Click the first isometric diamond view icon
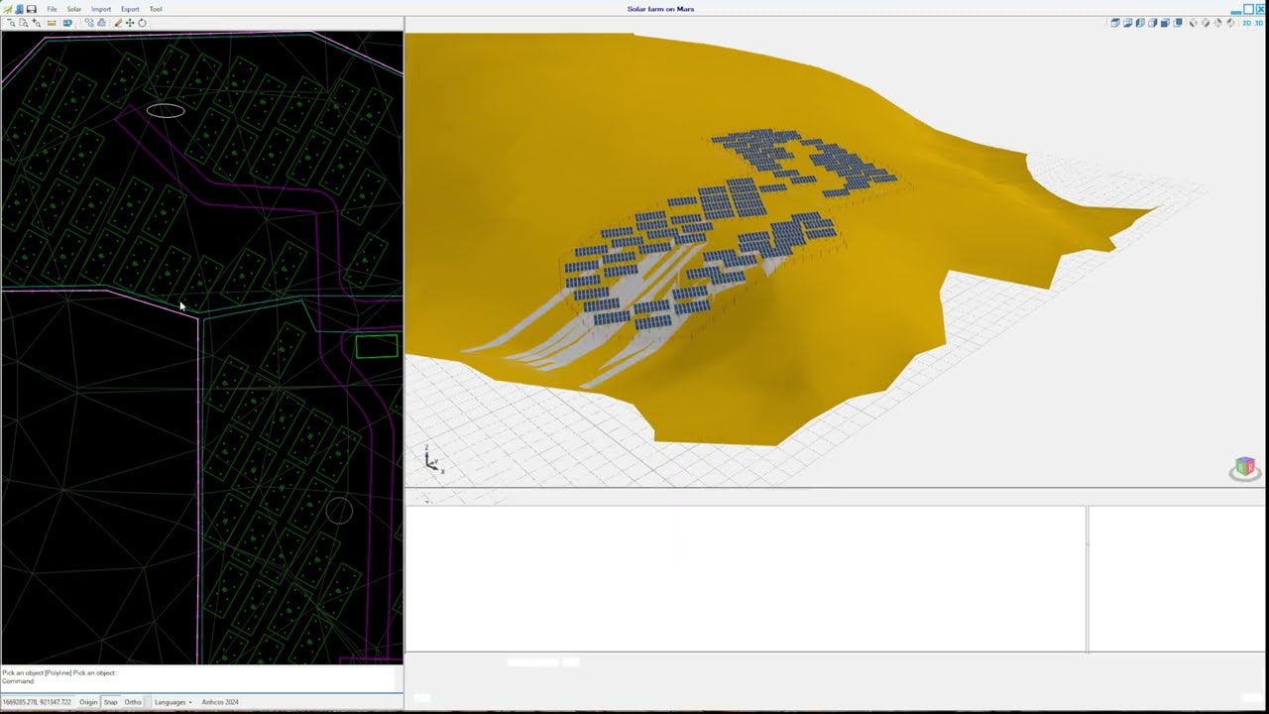The image size is (1269, 714). [1194, 23]
